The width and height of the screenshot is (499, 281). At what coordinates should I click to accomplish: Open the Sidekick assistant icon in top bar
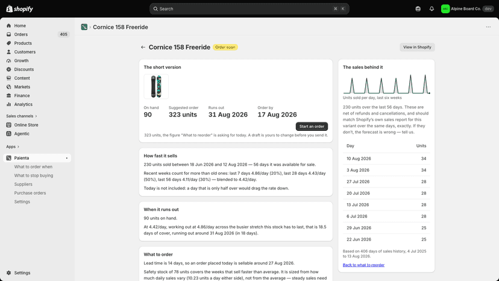click(418, 9)
